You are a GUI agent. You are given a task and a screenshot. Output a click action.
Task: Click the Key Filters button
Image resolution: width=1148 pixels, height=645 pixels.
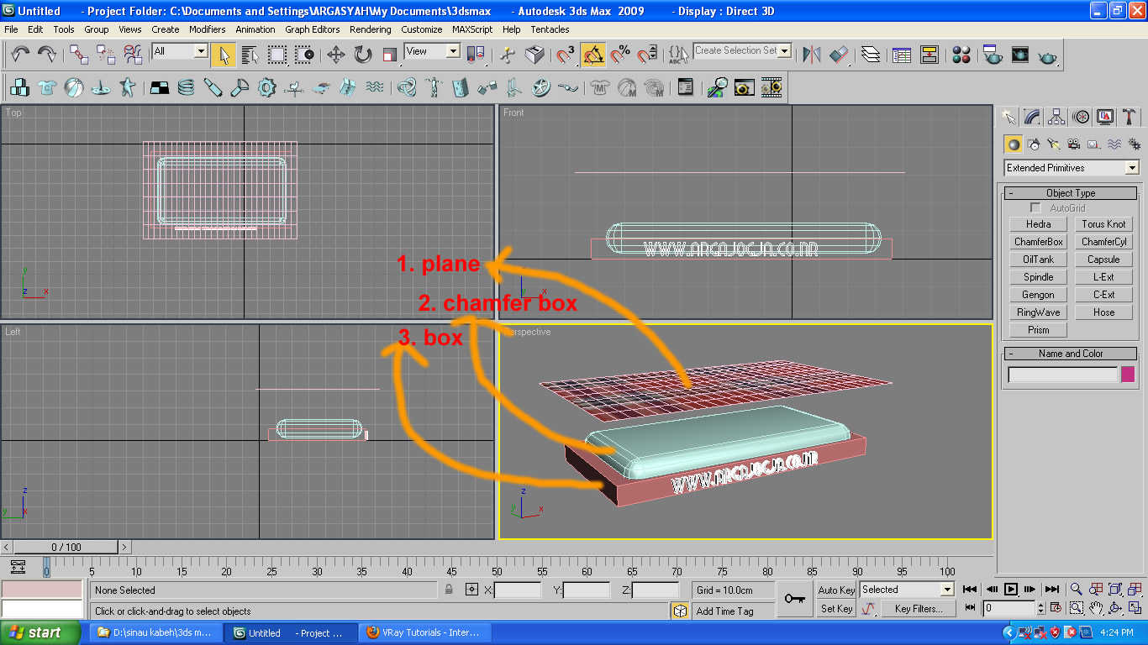(919, 608)
